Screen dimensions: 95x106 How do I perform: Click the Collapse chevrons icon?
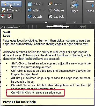tap(50, 10)
